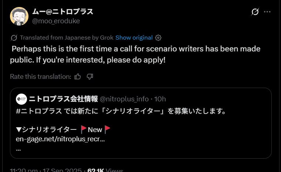Open the ムー@ニトロプラス display name profile
The height and width of the screenshot is (172, 281).
(x=62, y=11)
